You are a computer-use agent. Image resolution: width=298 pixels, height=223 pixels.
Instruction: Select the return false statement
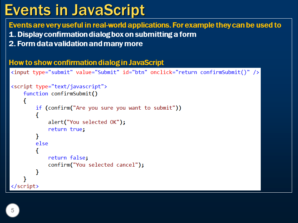pos(68,158)
